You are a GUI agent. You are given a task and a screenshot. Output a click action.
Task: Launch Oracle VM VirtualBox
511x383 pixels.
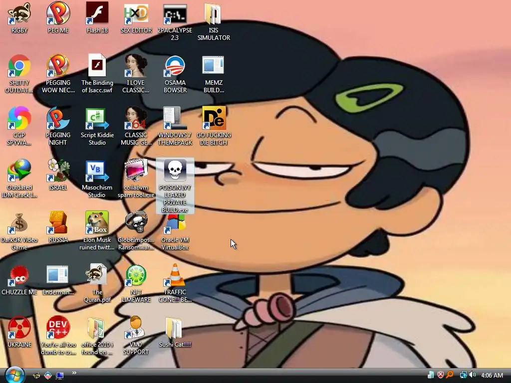[175, 225]
